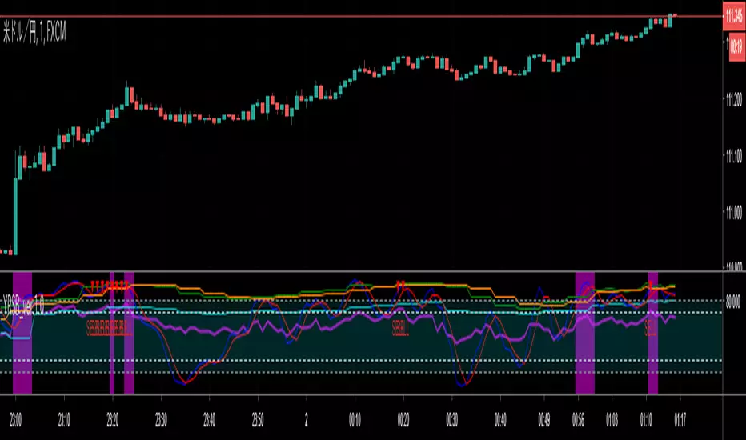Click the purple highlighted zone at 23:00
Image resolution: width=746 pixels, height=440 pixels.
pyautogui.click(x=22, y=333)
